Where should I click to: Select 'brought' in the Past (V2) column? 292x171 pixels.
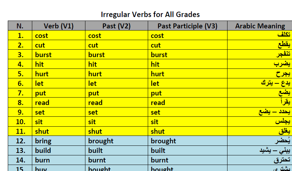point(101,141)
